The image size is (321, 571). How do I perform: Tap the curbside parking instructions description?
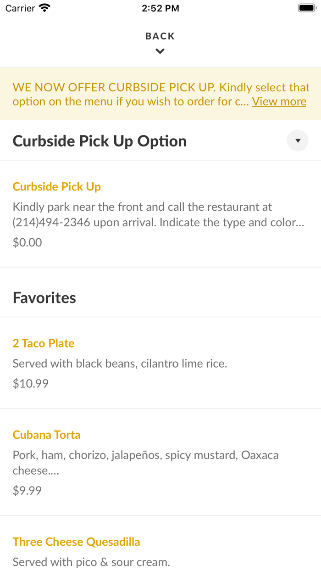point(158,215)
